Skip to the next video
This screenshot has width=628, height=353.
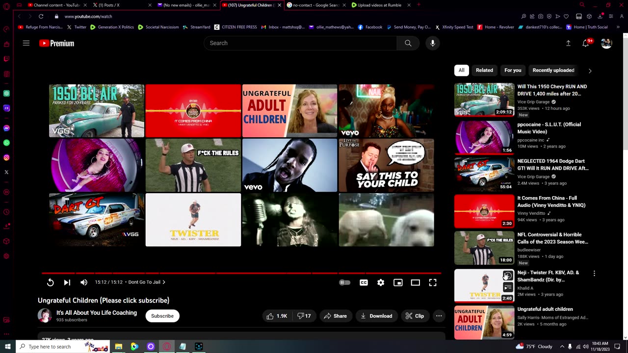(x=67, y=282)
